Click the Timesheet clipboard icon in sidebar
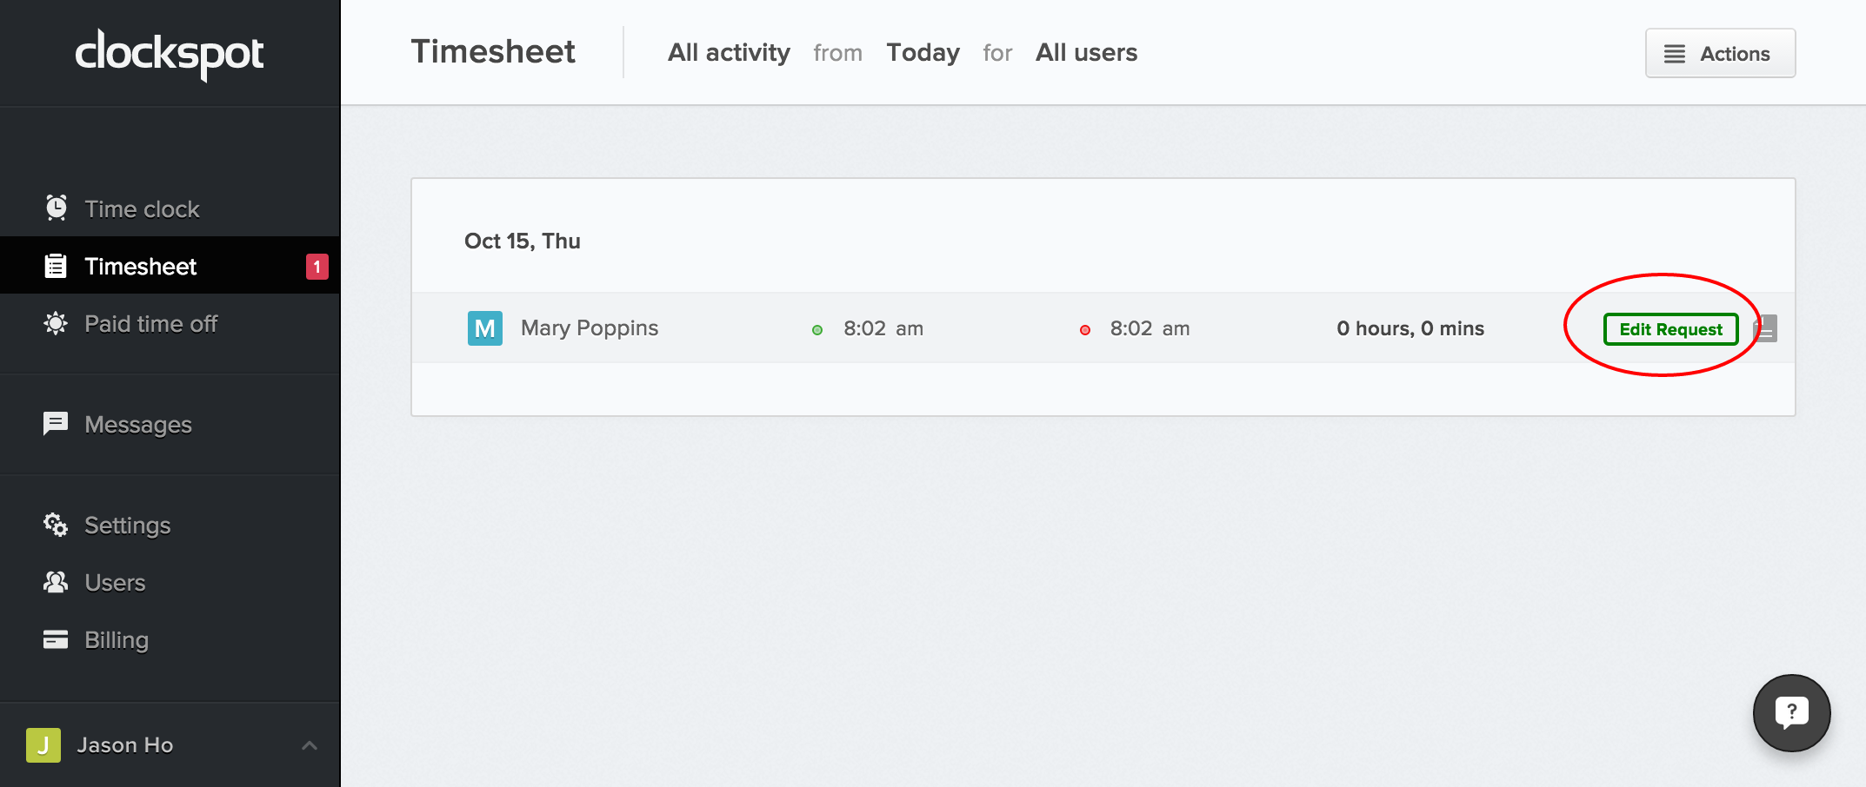The height and width of the screenshot is (787, 1866). point(56,266)
